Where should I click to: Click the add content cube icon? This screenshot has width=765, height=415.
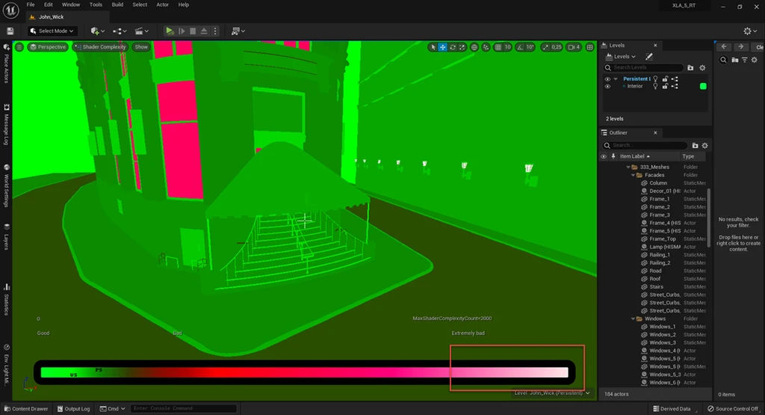95,31
